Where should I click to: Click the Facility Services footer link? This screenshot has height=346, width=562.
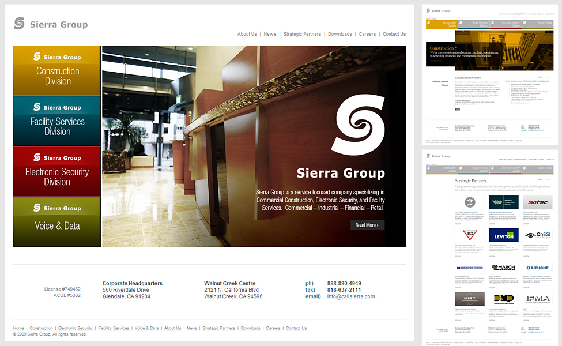(x=114, y=328)
